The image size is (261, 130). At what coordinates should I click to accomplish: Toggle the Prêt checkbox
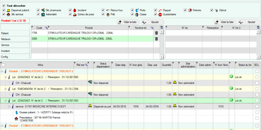(103, 15)
